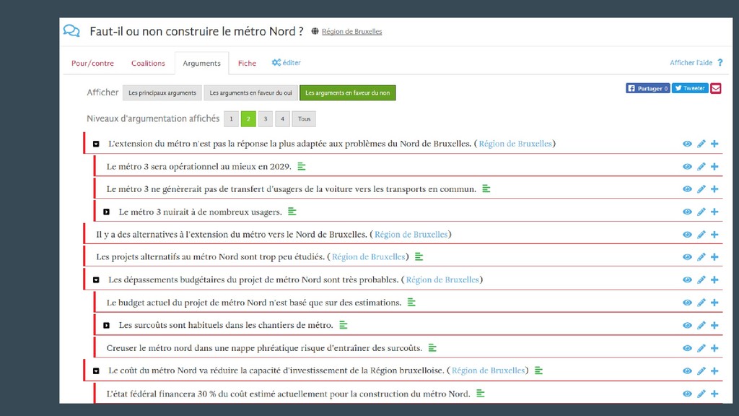Open details icon for 'basé que sur des estimations'
The width and height of the screenshot is (739, 416).
[411, 303]
